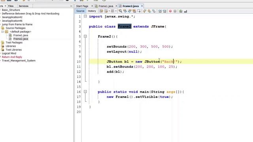Click add(b1) statement on line 12
Viewport: 253px width, 142px height.
[115, 72]
